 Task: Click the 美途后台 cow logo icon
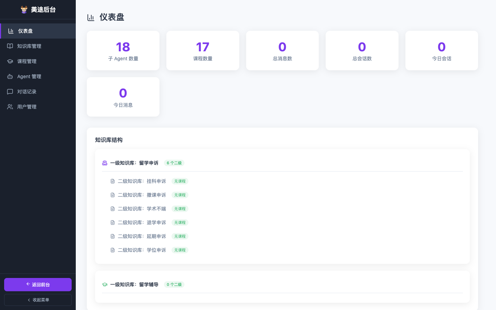tap(24, 10)
